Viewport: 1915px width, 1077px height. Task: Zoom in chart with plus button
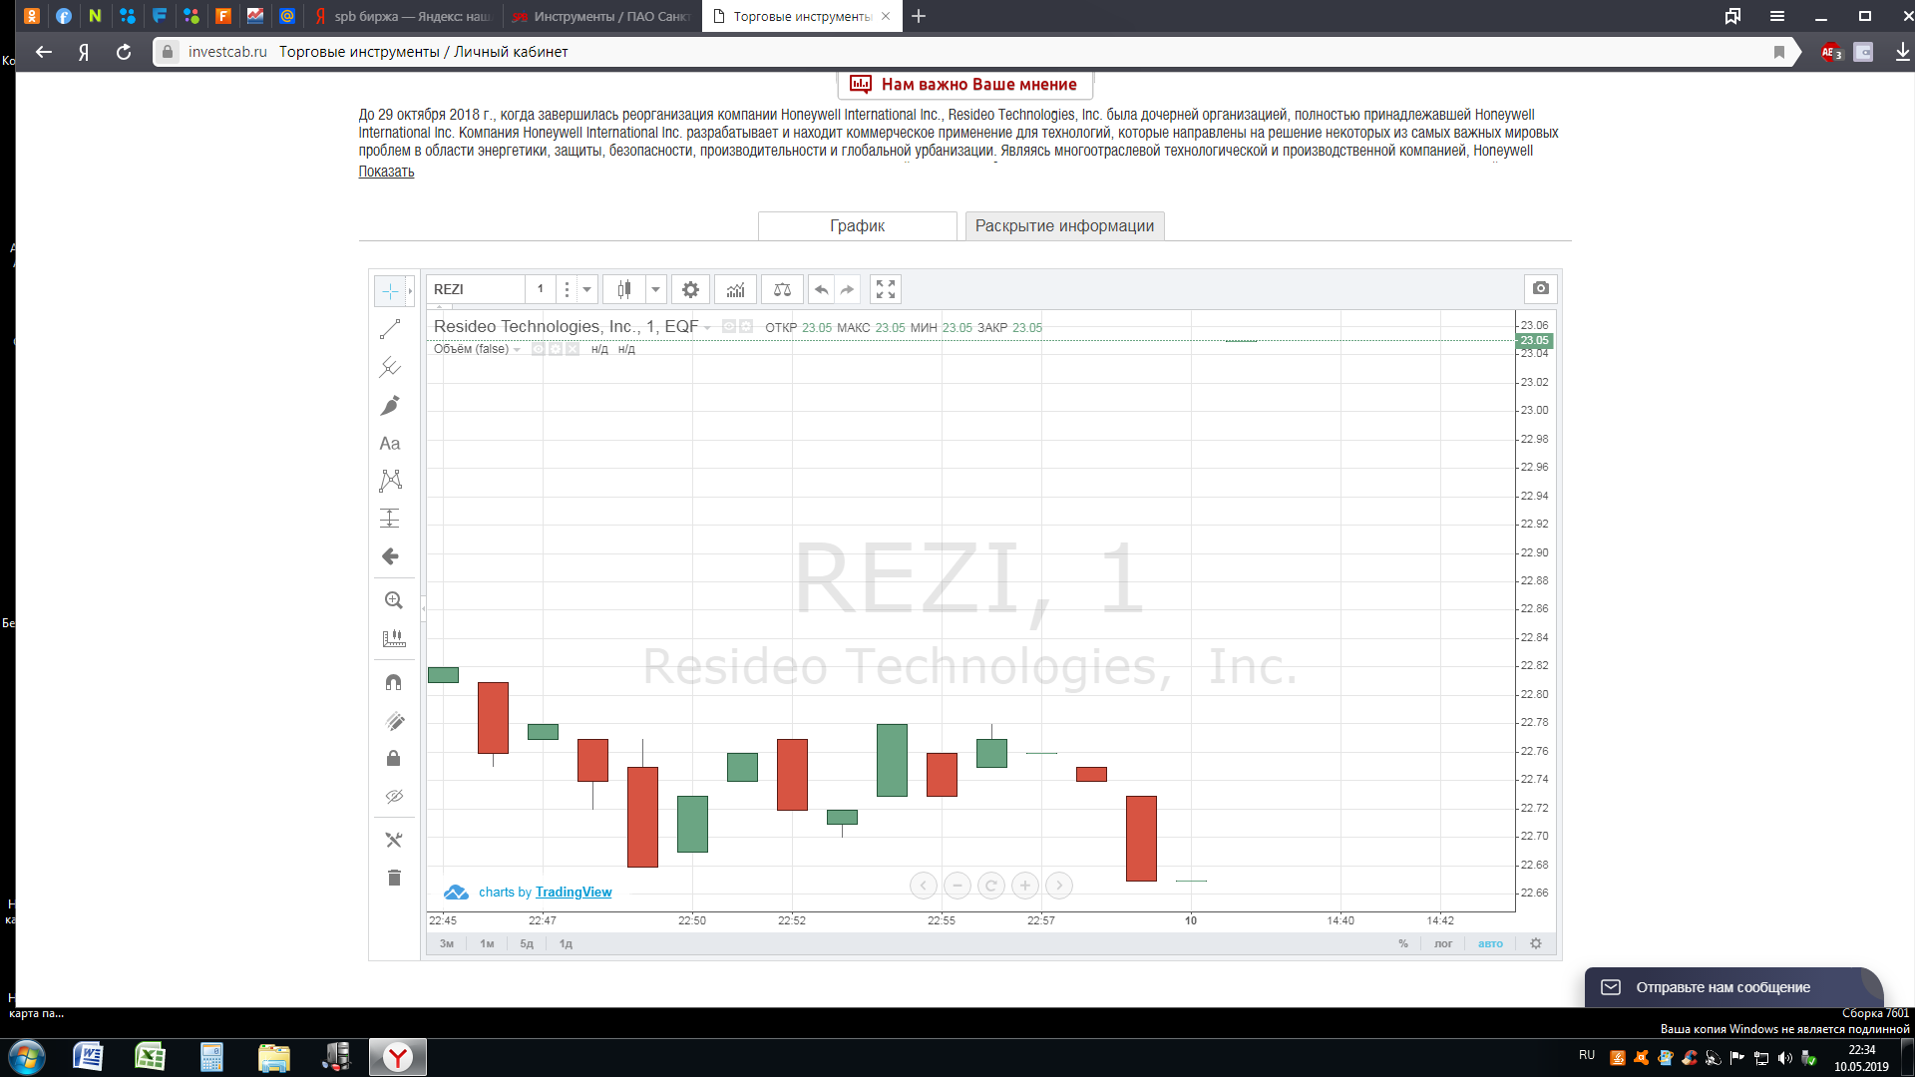1025,885
